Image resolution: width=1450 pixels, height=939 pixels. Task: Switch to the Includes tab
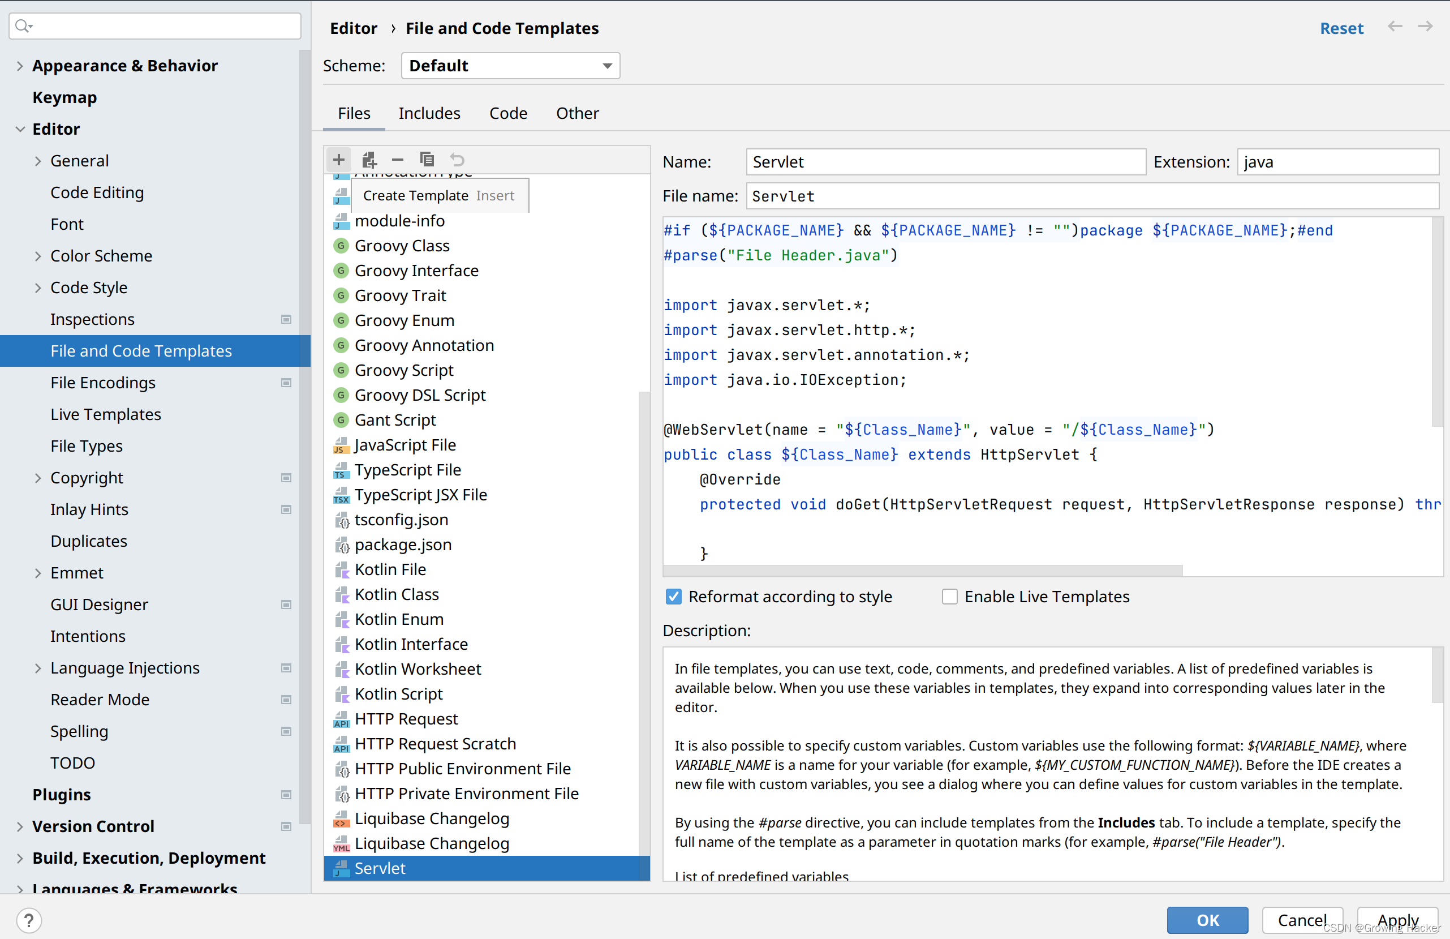[429, 113]
